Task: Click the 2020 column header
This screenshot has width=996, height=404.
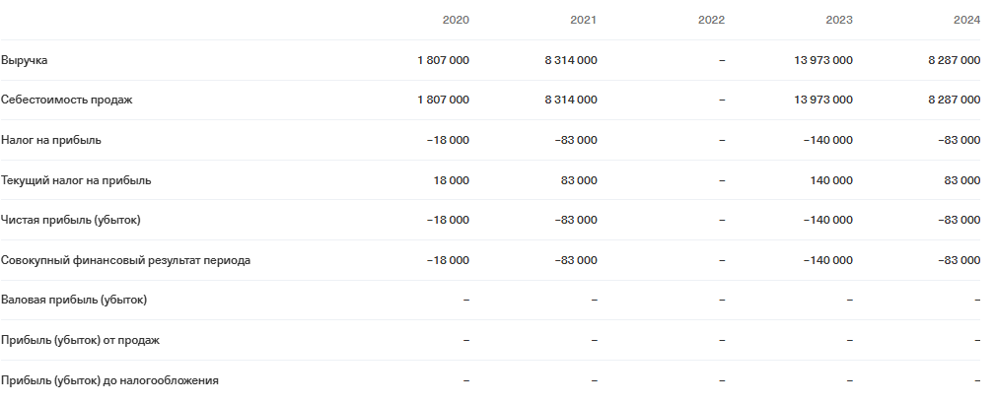Action: tap(456, 20)
